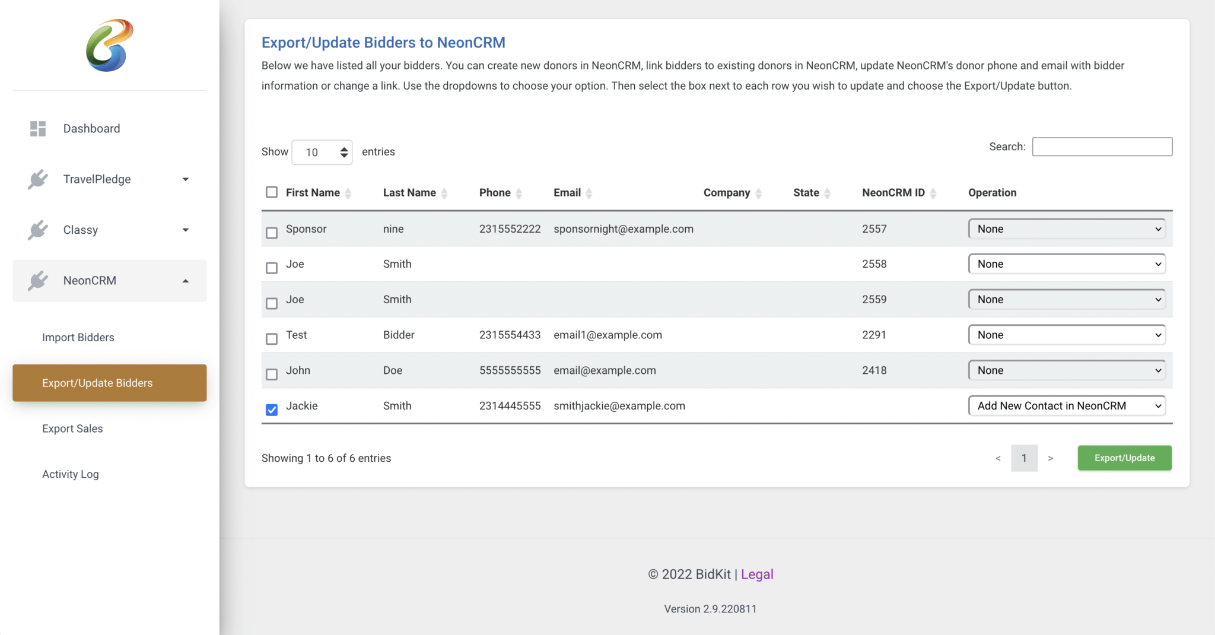Click the green Export/Update button
Image resolution: width=1215 pixels, height=635 pixels.
(x=1124, y=458)
